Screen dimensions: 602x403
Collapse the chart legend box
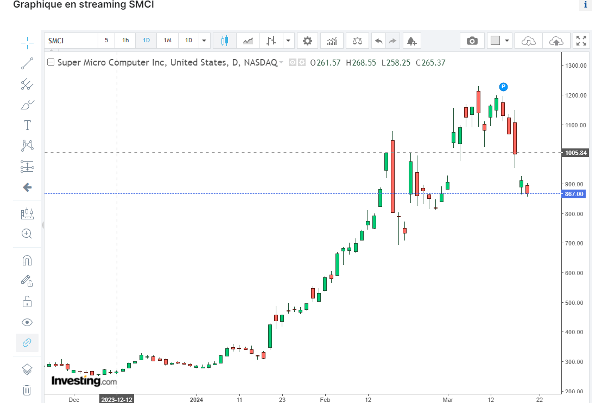click(x=50, y=62)
